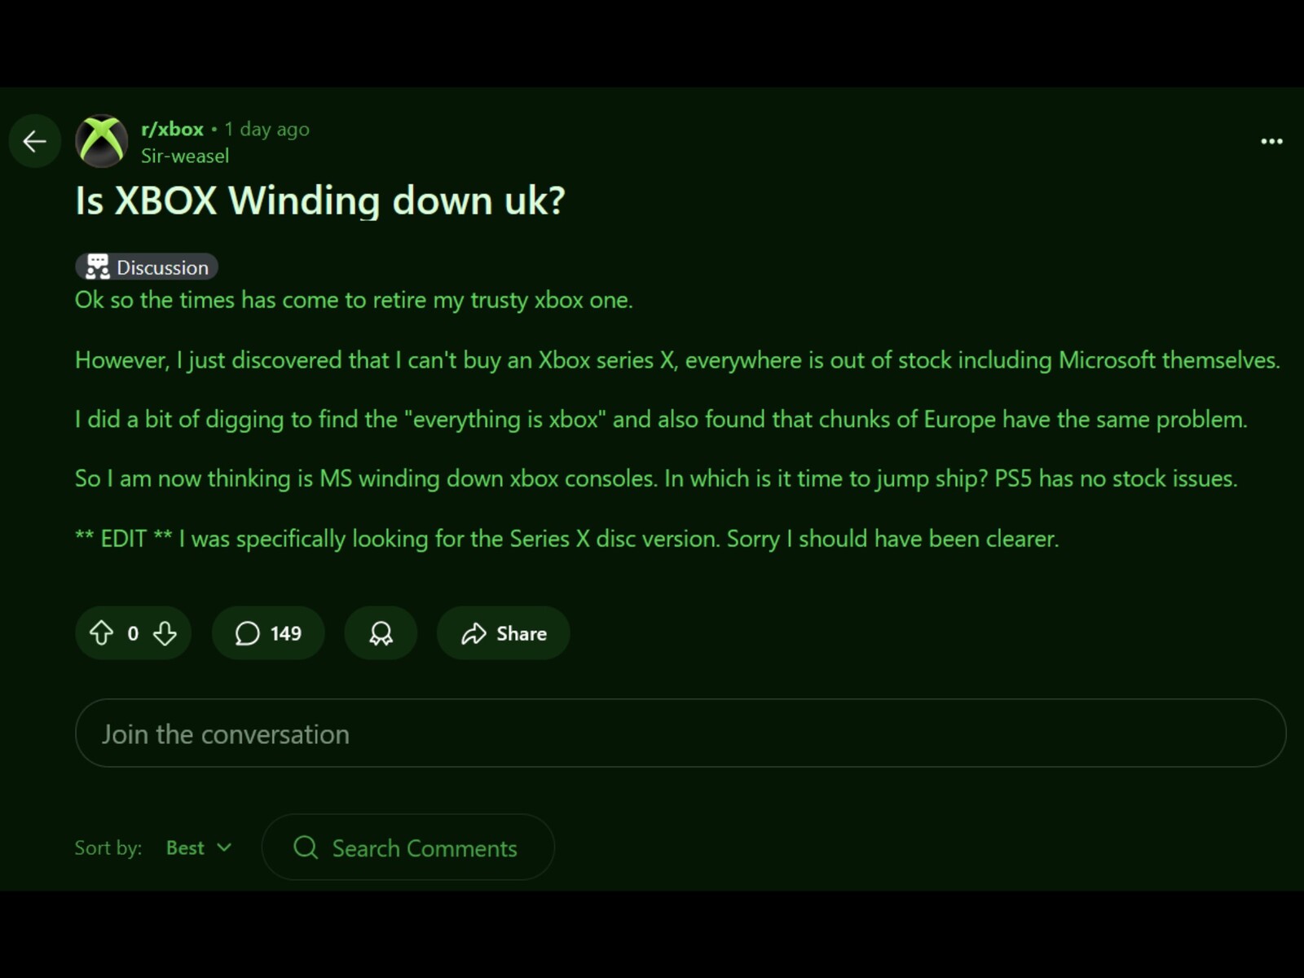The width and height of the screenshot is (1304, 978).
Task: Downvote the Xbox winding down post
Action: pyautogui.click(x=165, y=633)
